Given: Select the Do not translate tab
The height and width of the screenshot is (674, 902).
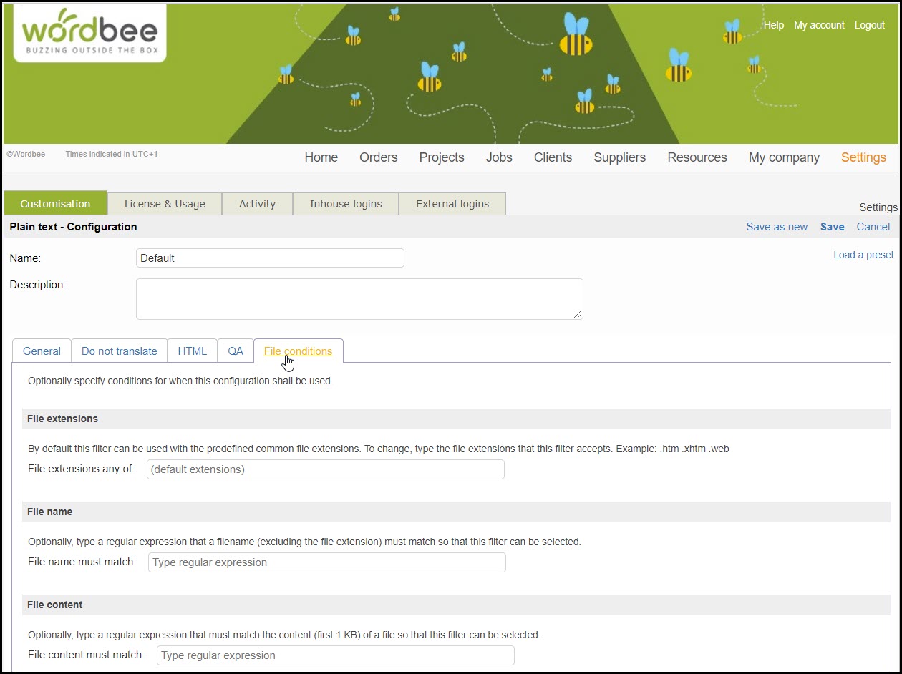Looking at the screenshot, I should coord(119,351).
